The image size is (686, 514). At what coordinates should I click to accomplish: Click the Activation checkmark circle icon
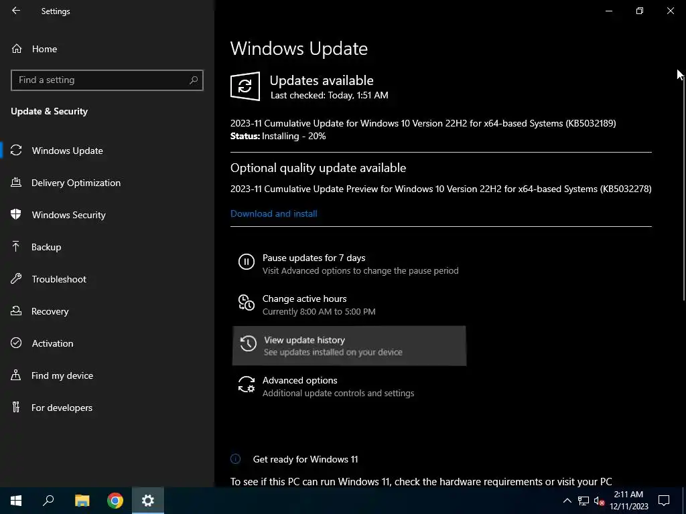point(16,343)
